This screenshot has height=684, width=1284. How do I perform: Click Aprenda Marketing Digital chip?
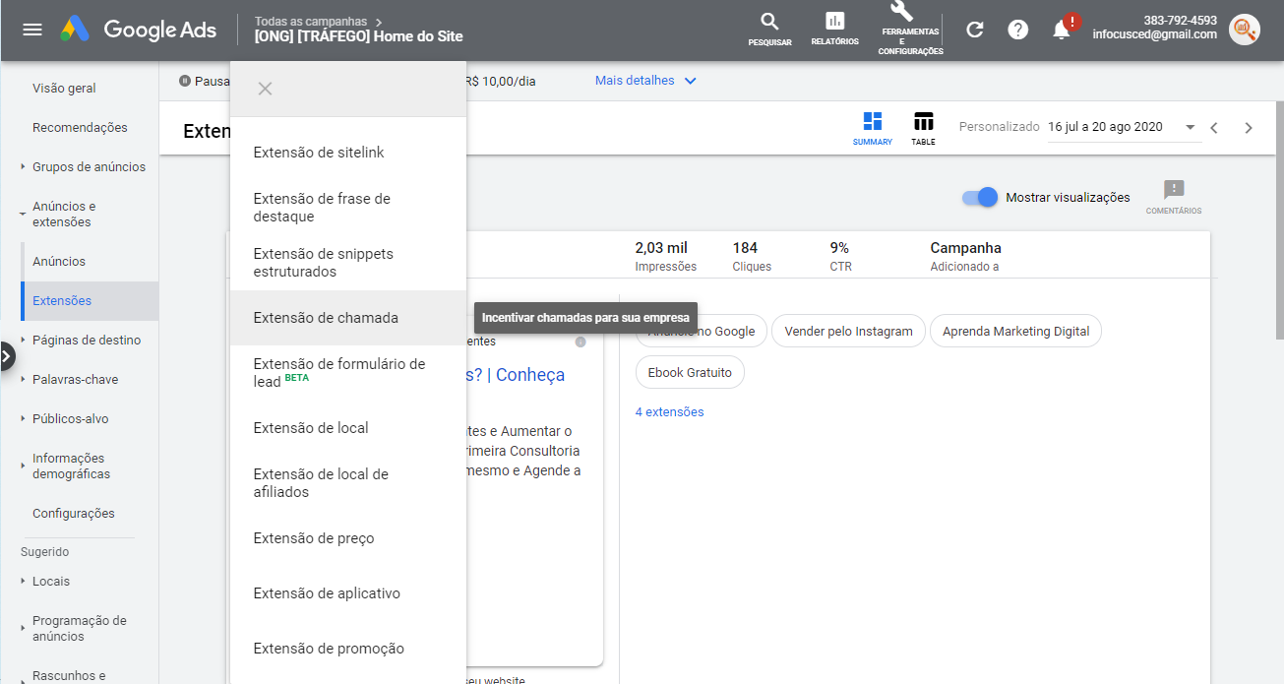(1015, 332)
